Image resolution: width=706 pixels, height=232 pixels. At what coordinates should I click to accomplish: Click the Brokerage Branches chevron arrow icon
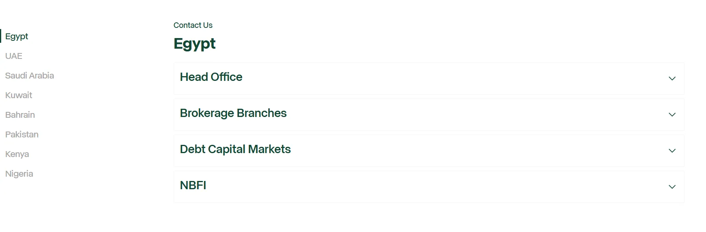pyautogui.click(x=672, y=115)
